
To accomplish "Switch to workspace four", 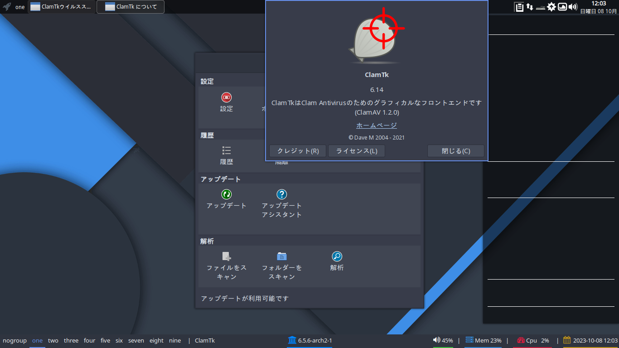I will coord(90,341).
